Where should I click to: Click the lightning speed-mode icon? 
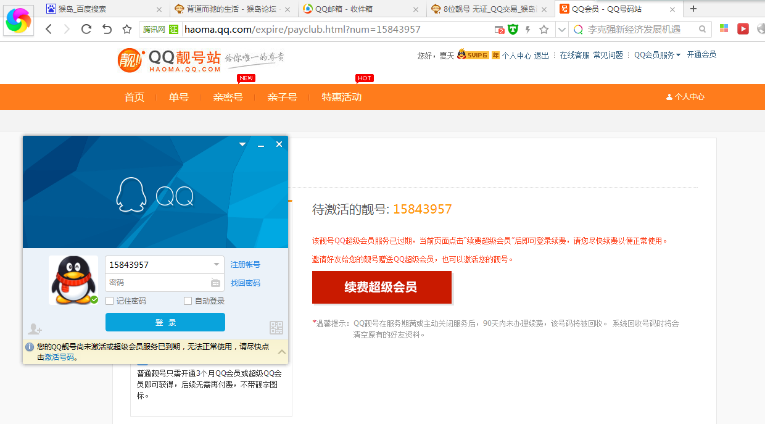pyautogui.click(x=528, y=29)
